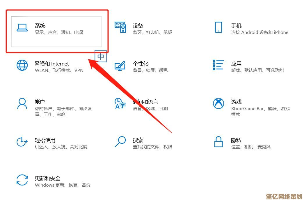Open the 时间和语言 icon
The height and width of the screenshot is (202, 304).
[x=120, y=103]
